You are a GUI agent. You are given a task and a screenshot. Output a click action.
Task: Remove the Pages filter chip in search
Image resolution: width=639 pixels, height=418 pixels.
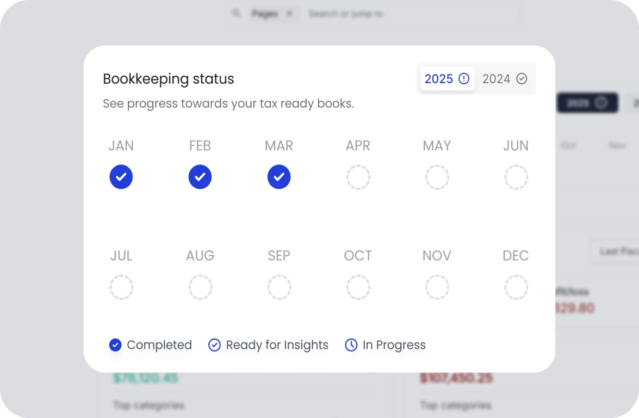coord(289,14)
